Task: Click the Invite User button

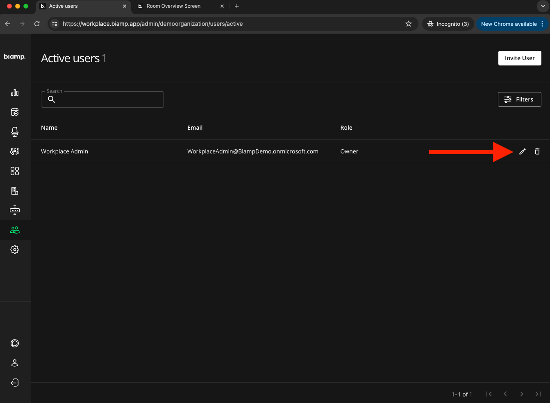Action: click(520, 58)
